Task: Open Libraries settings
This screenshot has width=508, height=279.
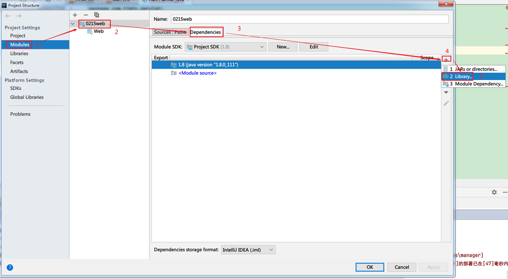Action: pos(19,53)
